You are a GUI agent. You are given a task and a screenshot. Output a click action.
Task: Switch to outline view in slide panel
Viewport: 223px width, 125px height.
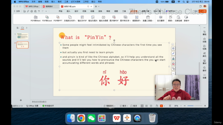pos(18,28)
